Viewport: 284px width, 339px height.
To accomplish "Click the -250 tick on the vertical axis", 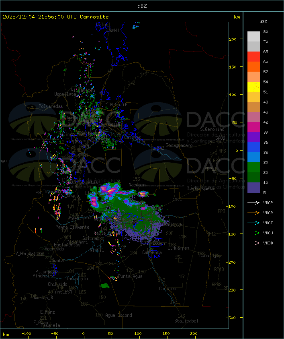I will point(231,290).
